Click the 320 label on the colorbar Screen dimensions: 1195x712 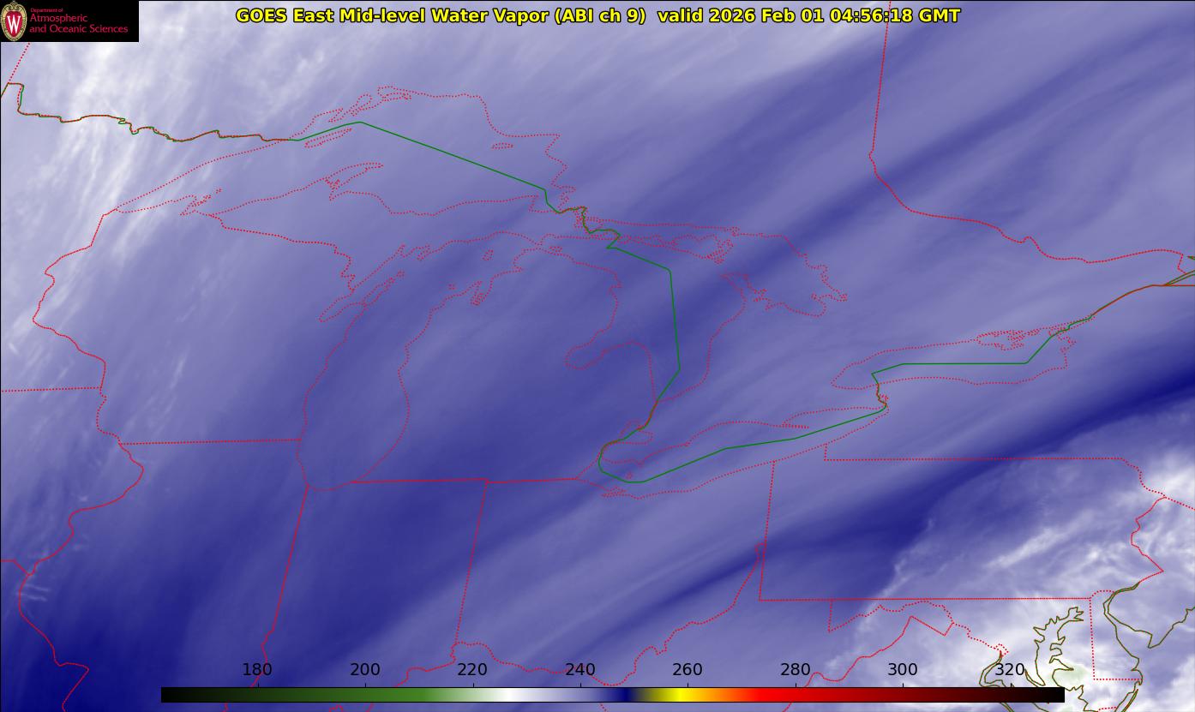pyautogui.click(x=1010, y=669)
